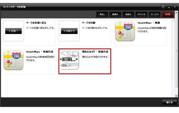Select the HTML embed tag icon

tap(69, 59)
